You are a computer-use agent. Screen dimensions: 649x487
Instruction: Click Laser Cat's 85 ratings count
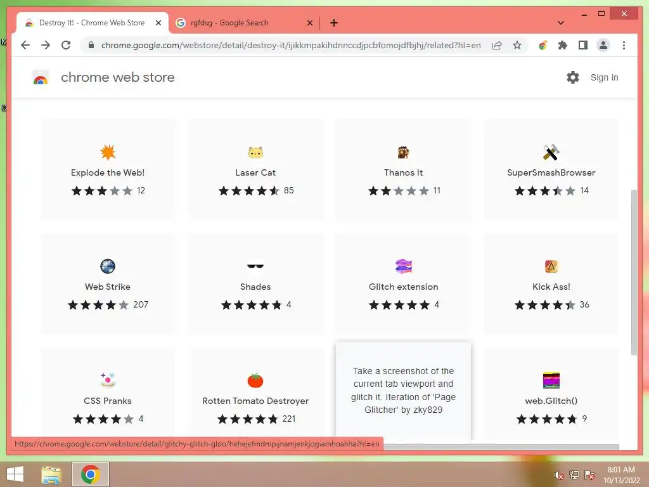coord(288,190)
